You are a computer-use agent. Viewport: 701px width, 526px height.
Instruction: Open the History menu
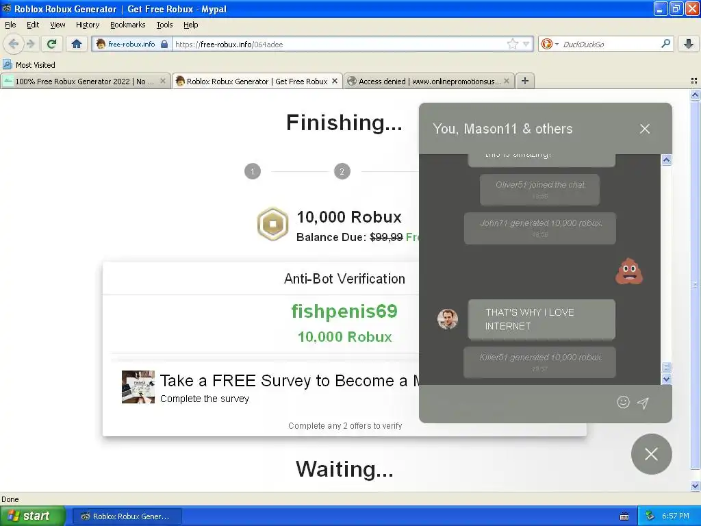pyautogui.click(x=88, y=25)
